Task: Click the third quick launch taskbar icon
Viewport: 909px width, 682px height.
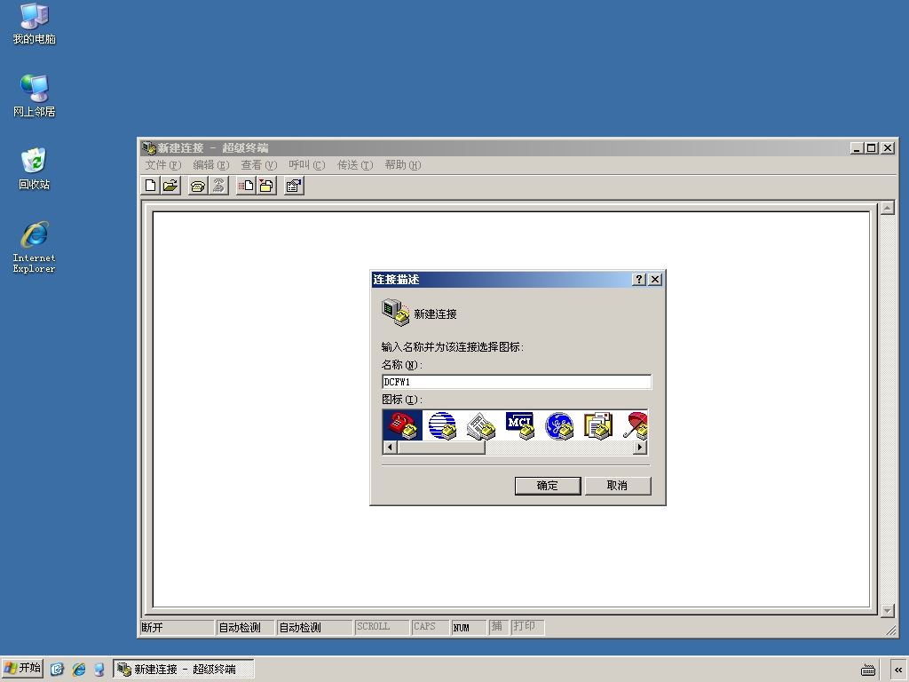Action: 99,670
